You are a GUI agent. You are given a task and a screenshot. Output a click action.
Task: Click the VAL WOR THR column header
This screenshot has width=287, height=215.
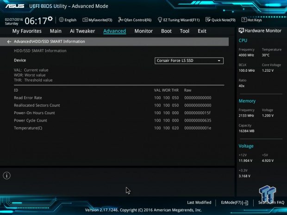point(166,90)
